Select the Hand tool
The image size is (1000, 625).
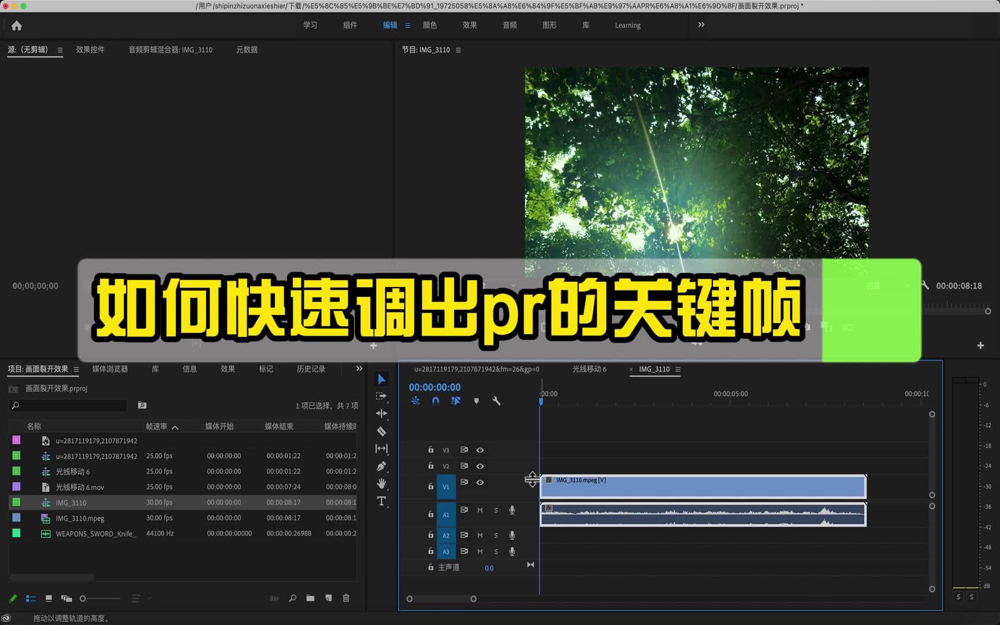[381, 483]
